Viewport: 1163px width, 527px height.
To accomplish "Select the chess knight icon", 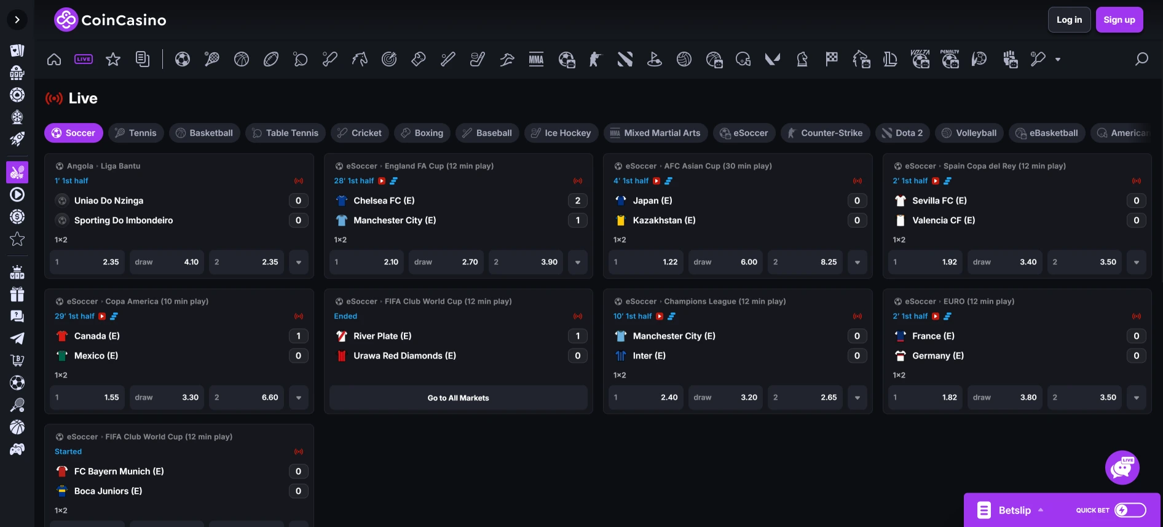I will tap(802, 59).
